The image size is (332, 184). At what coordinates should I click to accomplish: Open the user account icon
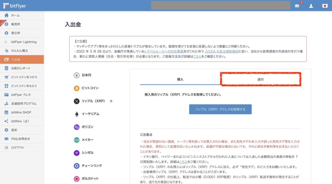tap(311, 6)
